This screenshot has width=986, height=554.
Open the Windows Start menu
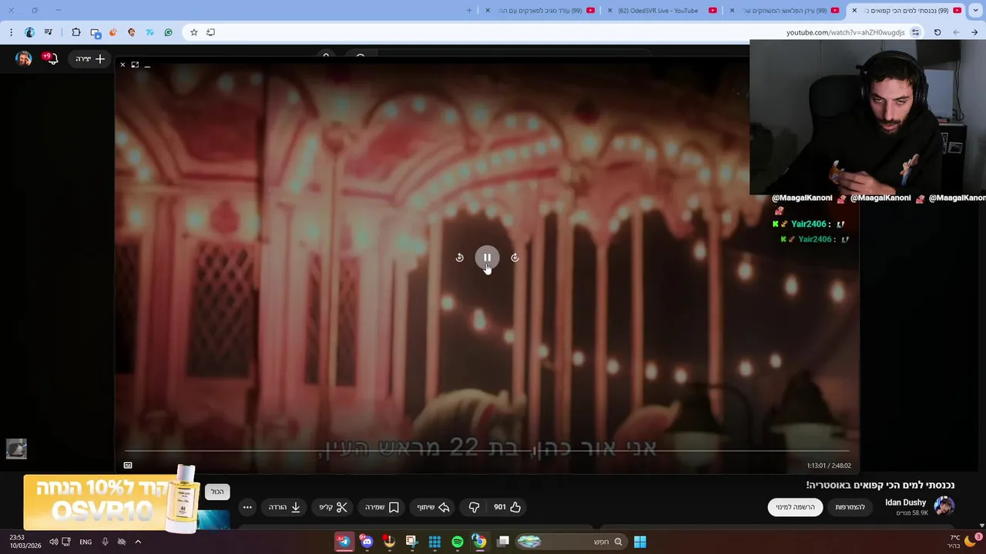coord(640,542)
